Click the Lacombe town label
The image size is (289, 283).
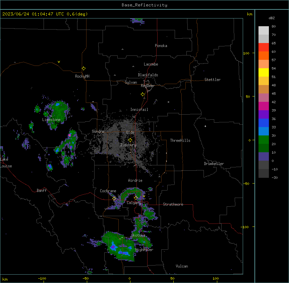pyautogui.click(x=151, y=64)
